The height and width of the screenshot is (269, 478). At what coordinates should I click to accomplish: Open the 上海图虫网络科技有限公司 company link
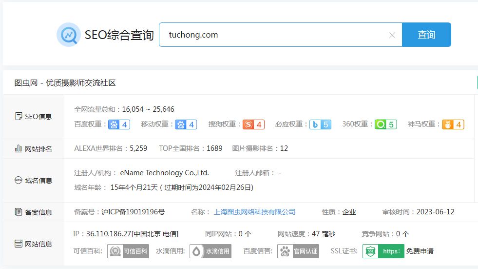pyautogui.click(x=254, y=212)
